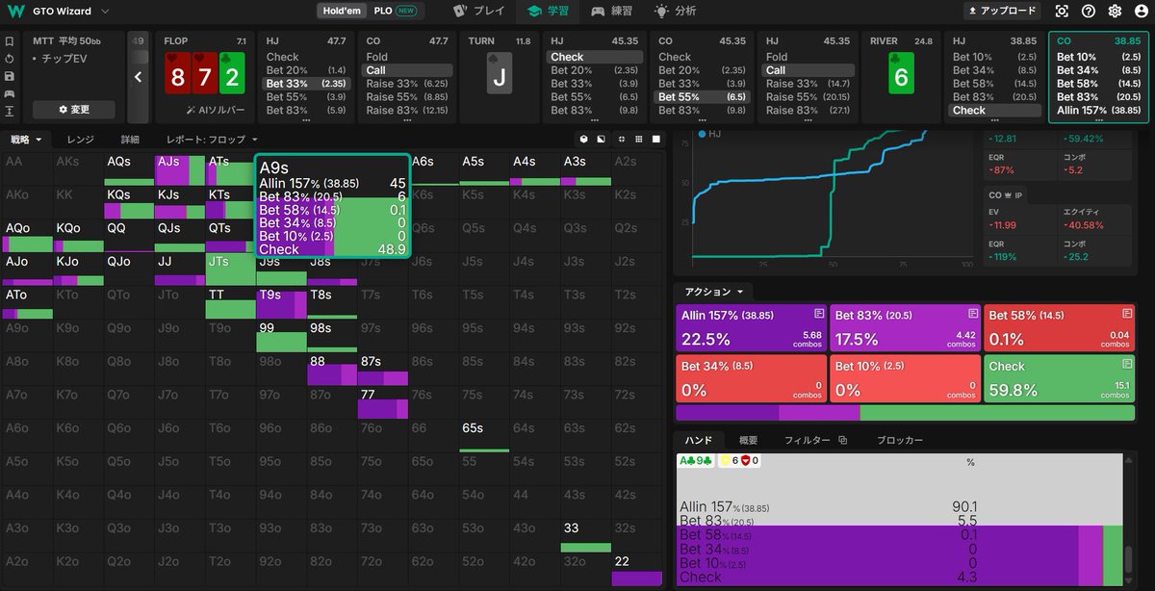Open the プレイ tab
Viewport: 1155px width, 591px height.
(479, 12)
